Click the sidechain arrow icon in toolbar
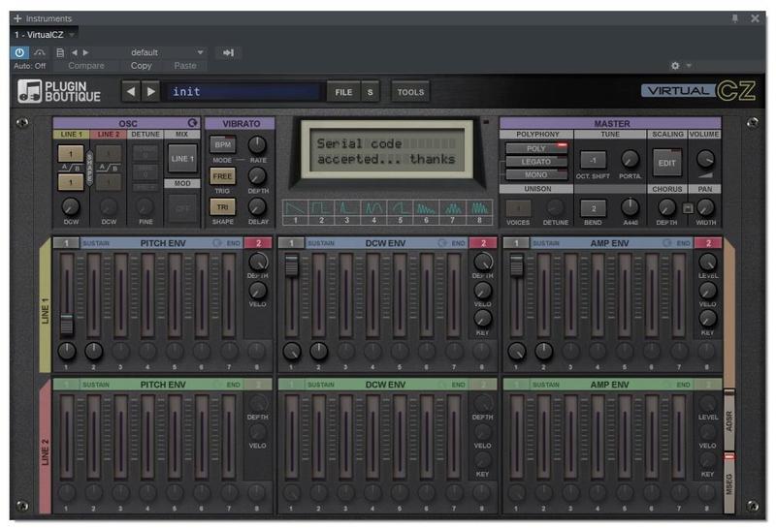The height and width of the screenshot is (528, 776). coord(228,52)
